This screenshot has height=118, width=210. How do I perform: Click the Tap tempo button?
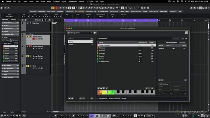[x=148, y=116]
